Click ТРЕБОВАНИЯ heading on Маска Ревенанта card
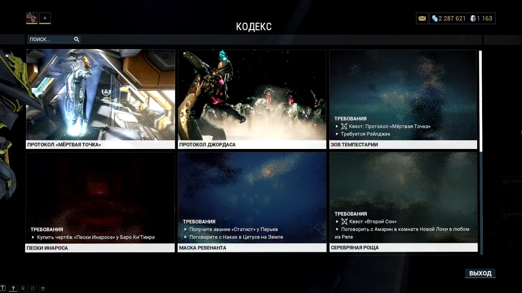The image size is (522, 293). [x=199, y=221]
